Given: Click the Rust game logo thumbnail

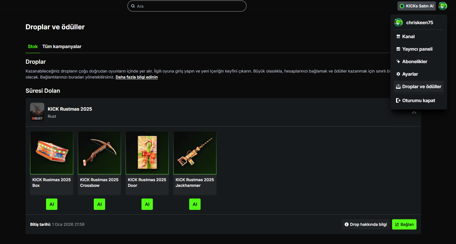Looking at the screenshot, I should 37,112.
